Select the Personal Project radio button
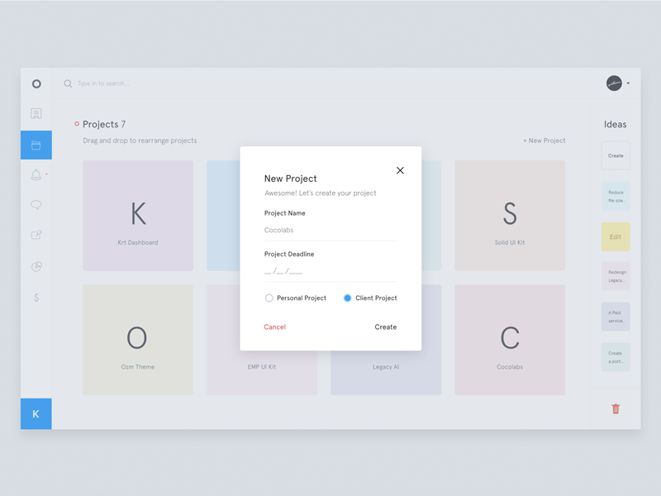 pos(269,298)
